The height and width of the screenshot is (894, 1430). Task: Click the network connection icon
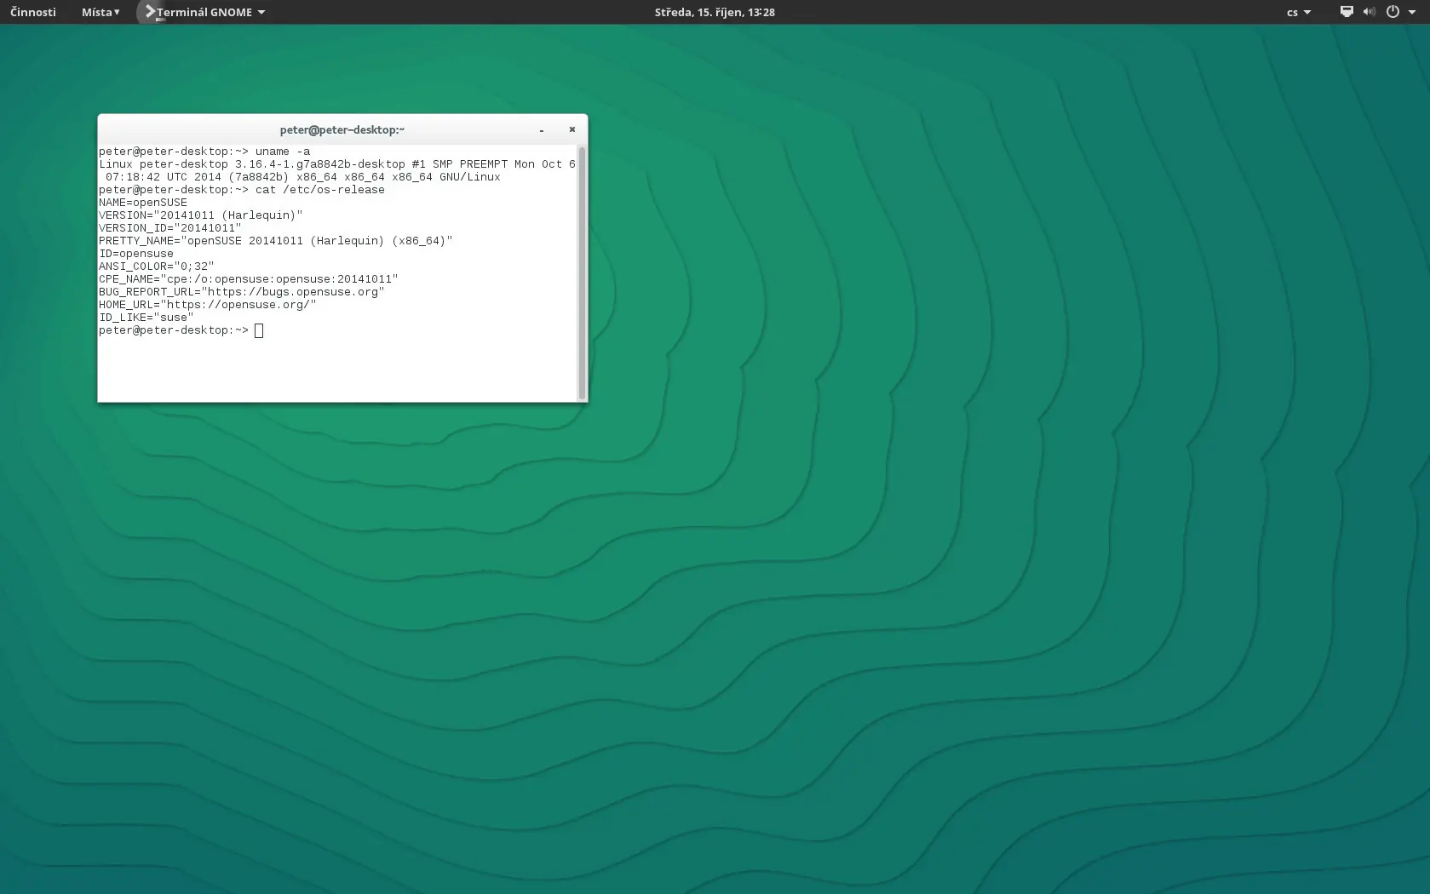(x=1347, y=12)
